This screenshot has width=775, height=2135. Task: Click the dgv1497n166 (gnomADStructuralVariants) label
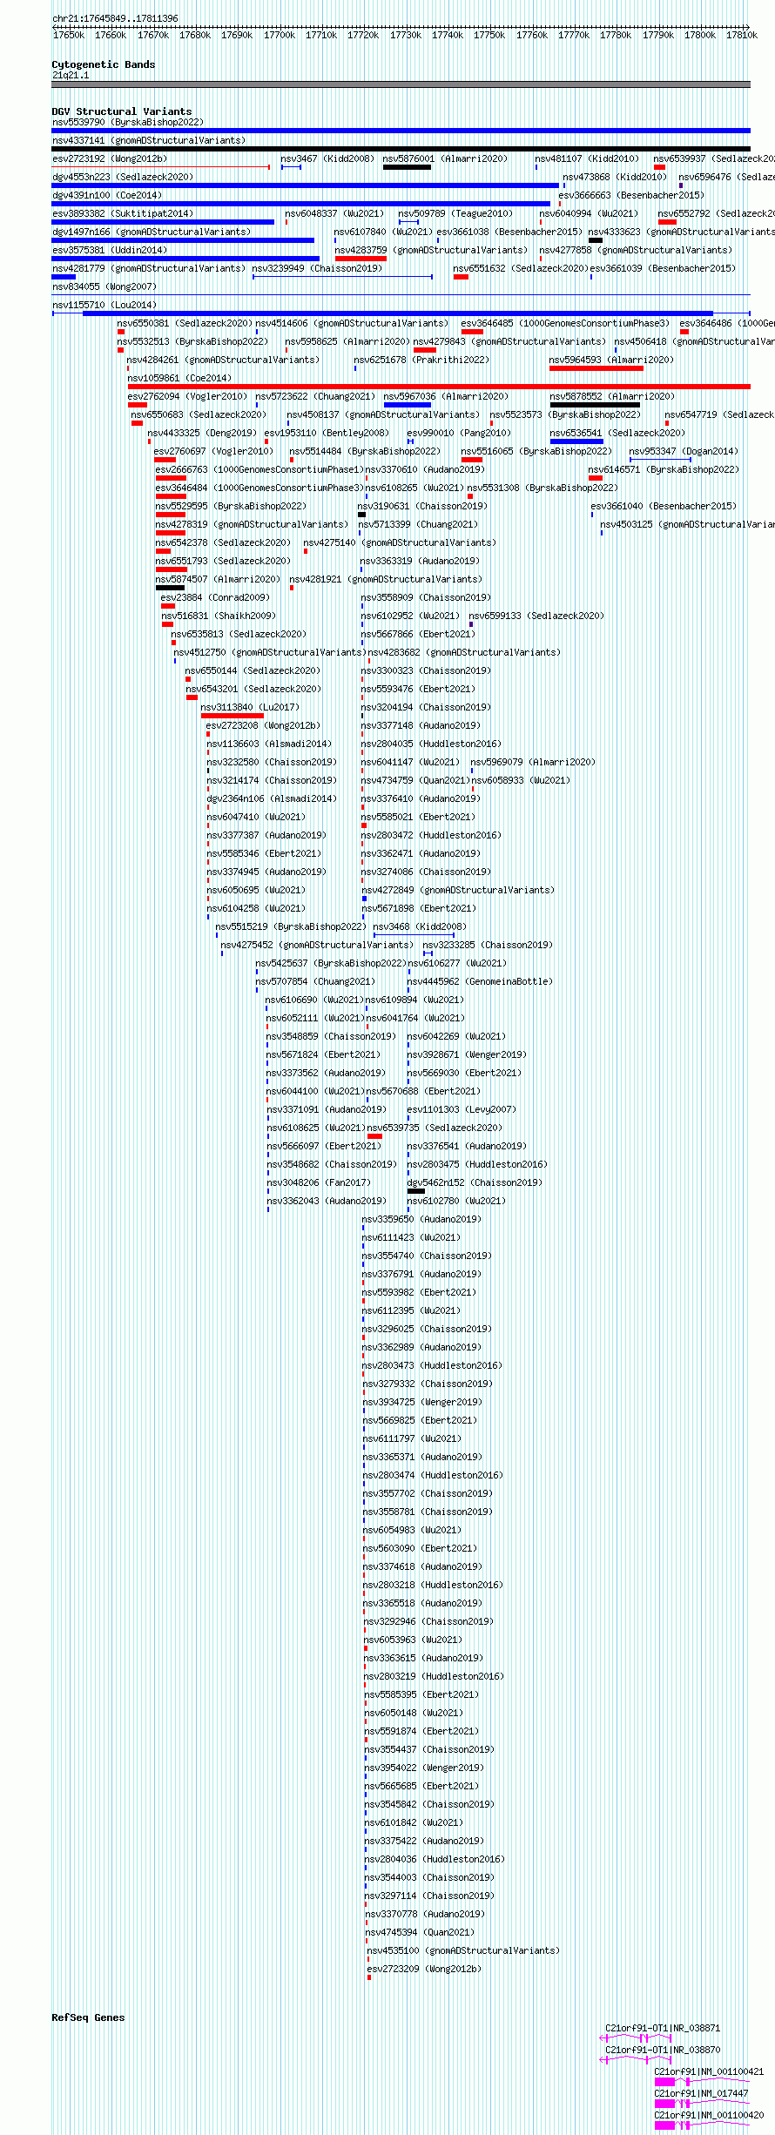tap(152, 232)
